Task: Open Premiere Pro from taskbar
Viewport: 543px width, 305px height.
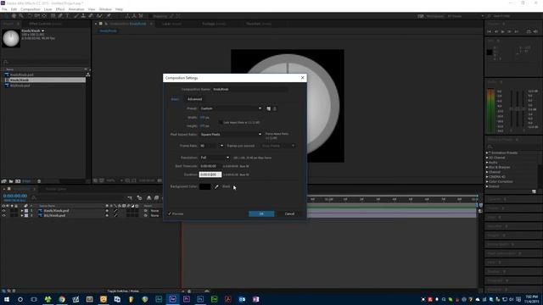Action: click(187, 299)
